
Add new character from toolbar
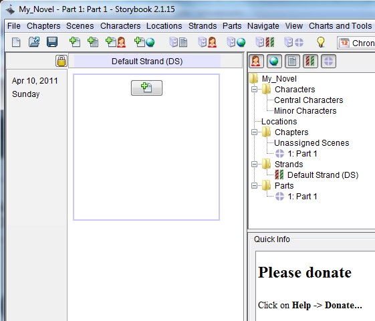coord(116,42)
